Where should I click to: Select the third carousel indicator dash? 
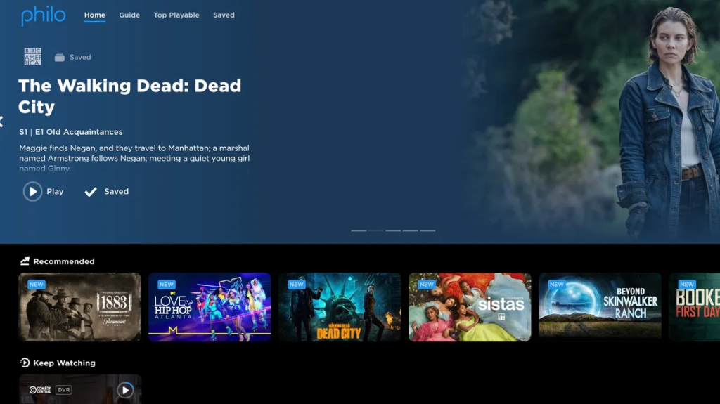(x=393, y=230)
